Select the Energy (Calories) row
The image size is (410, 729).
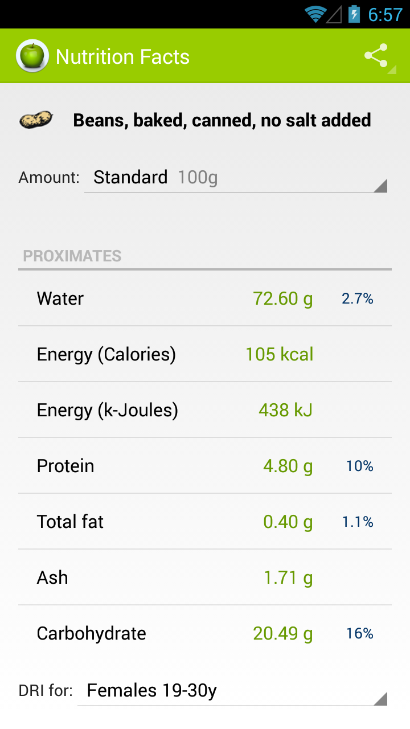(205, 354)
